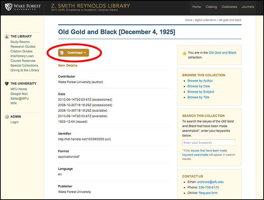Click the PDF icon on Download button
The height and width of the screenshot is (200, 264).
tap(62, 53)
